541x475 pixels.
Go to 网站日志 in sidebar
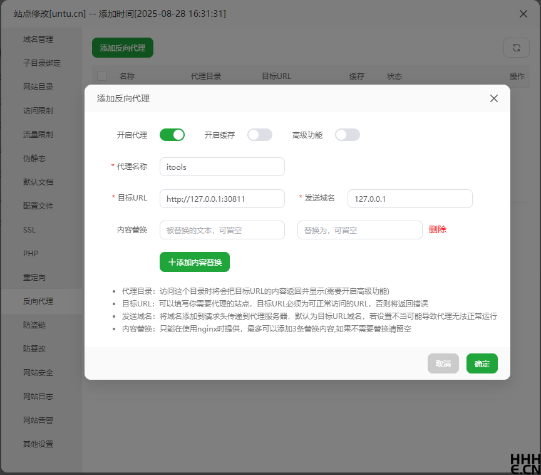pos(38,397)
